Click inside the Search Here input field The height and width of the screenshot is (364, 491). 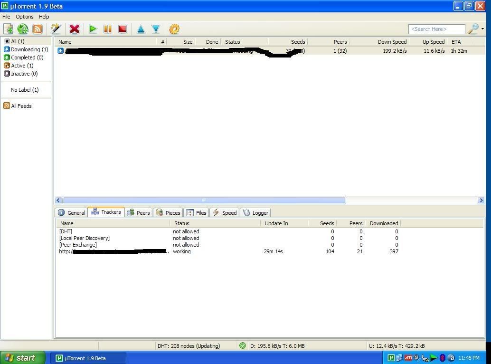436,29
